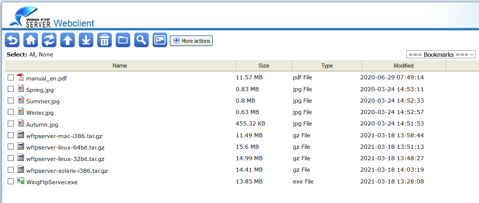Open the Winter.jpg file link

point(40,113)
